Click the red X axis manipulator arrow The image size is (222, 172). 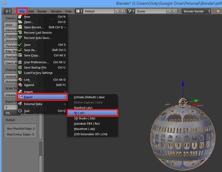coord(196,105)
